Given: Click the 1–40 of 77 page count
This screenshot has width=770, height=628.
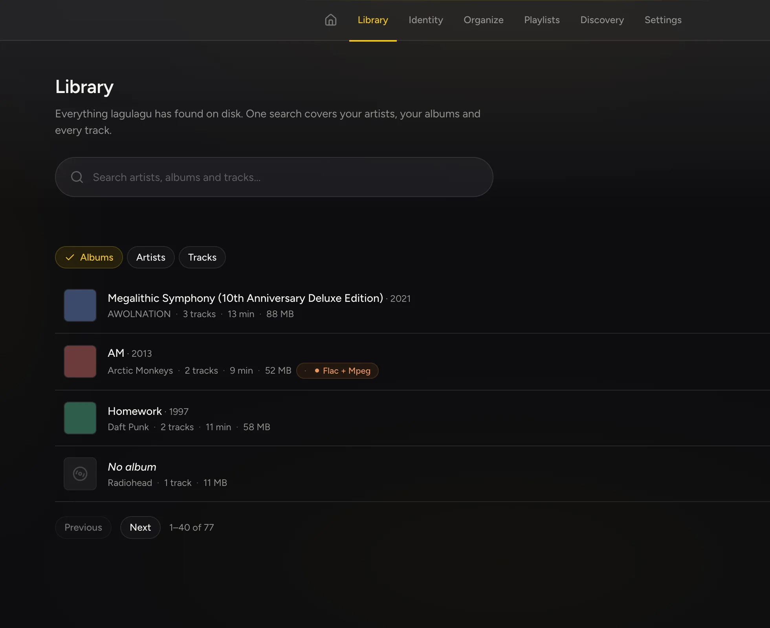Looking at the screenshot, I should (x=192, y=528).
